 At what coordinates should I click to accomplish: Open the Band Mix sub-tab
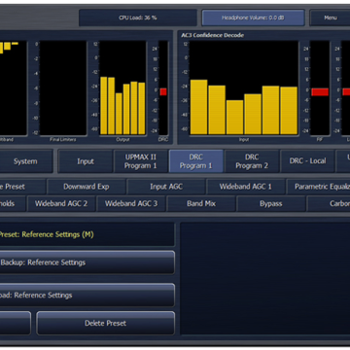pyautogui.click(x=201, y=204)
